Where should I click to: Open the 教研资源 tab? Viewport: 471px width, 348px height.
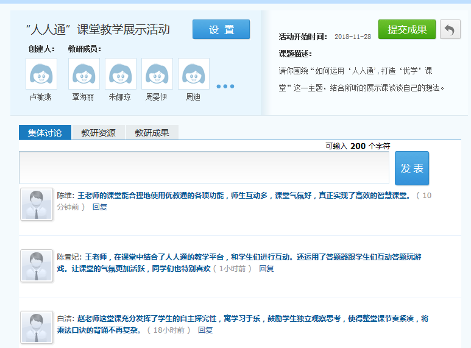pyautogui.click(x=98, y=133)
